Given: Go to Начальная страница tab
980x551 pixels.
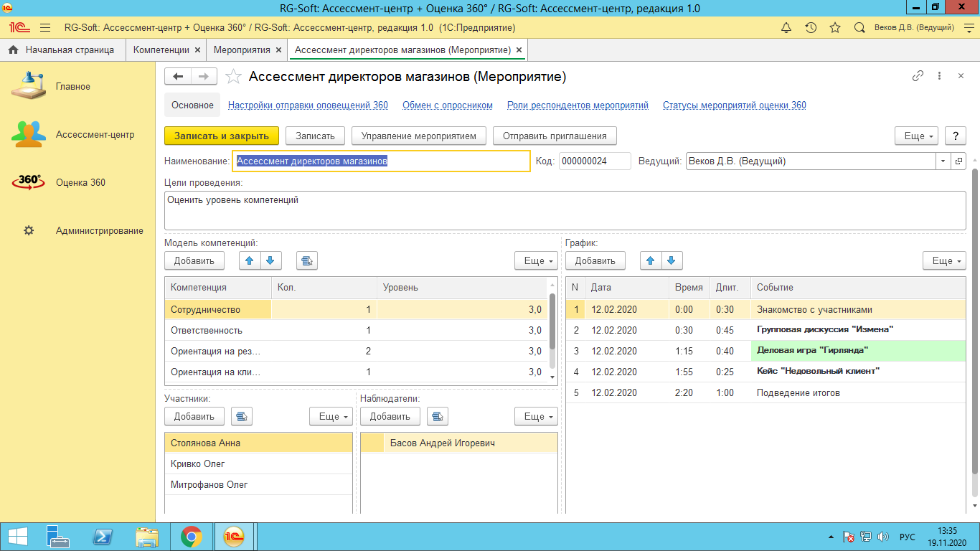Looking at the screenshot, I should (x=63, y=50).
